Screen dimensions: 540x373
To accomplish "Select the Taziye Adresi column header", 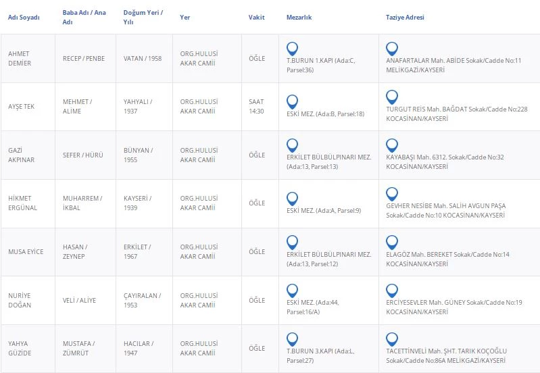I will pos(405,17).
